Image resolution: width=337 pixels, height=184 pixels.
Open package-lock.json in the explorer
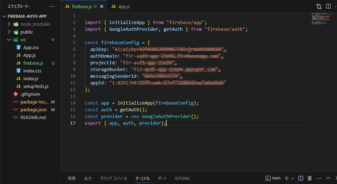(x=34, y=102)
